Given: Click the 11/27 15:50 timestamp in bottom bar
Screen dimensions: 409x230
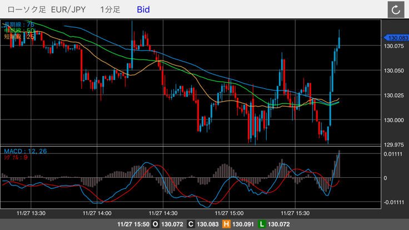Looking at the screenshot, I should tap(132, 224).
